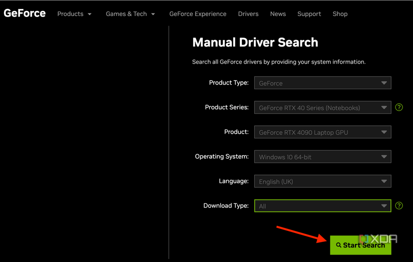The width and height of the screenshot is (413, 262).
Task: Open the Product Series dropdown
Action: click(x=323, y=108)
